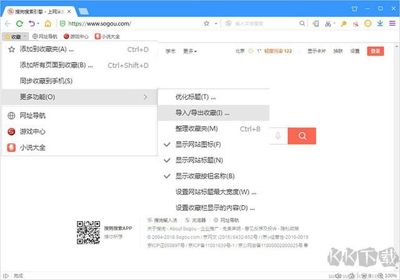This screenshot has width=400, height=280.
Task: Choose 导入/导出收藏(I) in submenu
Action: tap(214, 112)
